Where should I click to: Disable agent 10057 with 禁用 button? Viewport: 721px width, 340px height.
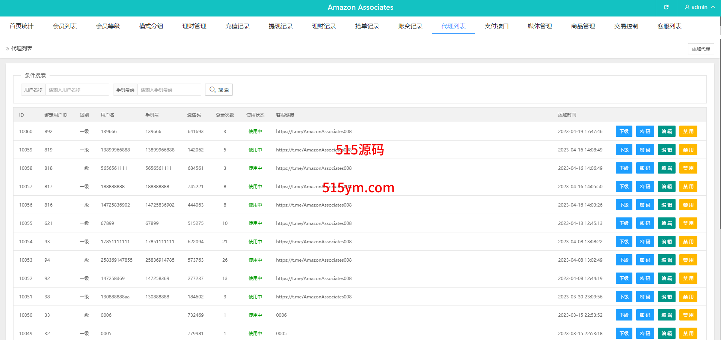coord(688,187)
